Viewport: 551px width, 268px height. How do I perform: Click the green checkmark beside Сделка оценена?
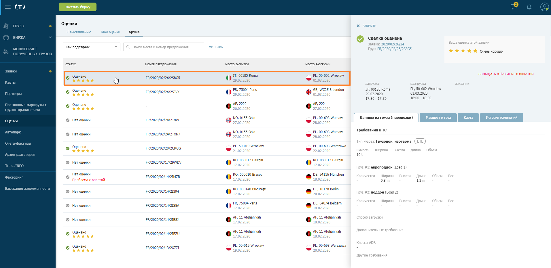360,39
